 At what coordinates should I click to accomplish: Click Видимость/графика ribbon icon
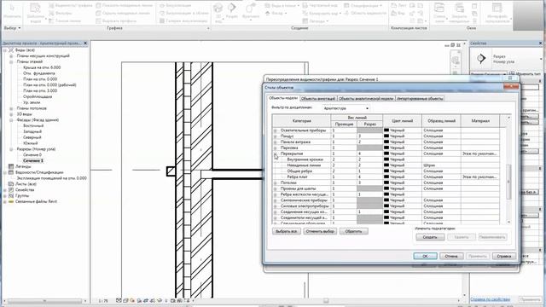pos(51,6)
